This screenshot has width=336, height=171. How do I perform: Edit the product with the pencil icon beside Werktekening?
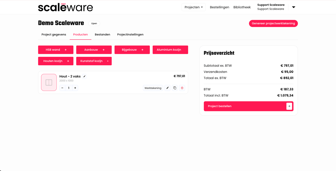[167, 88]
